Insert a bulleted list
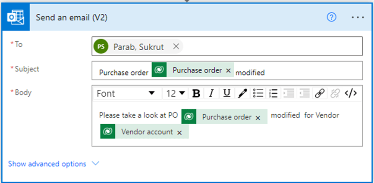Screen dimensions: 374x183 [x=258, y=93]
